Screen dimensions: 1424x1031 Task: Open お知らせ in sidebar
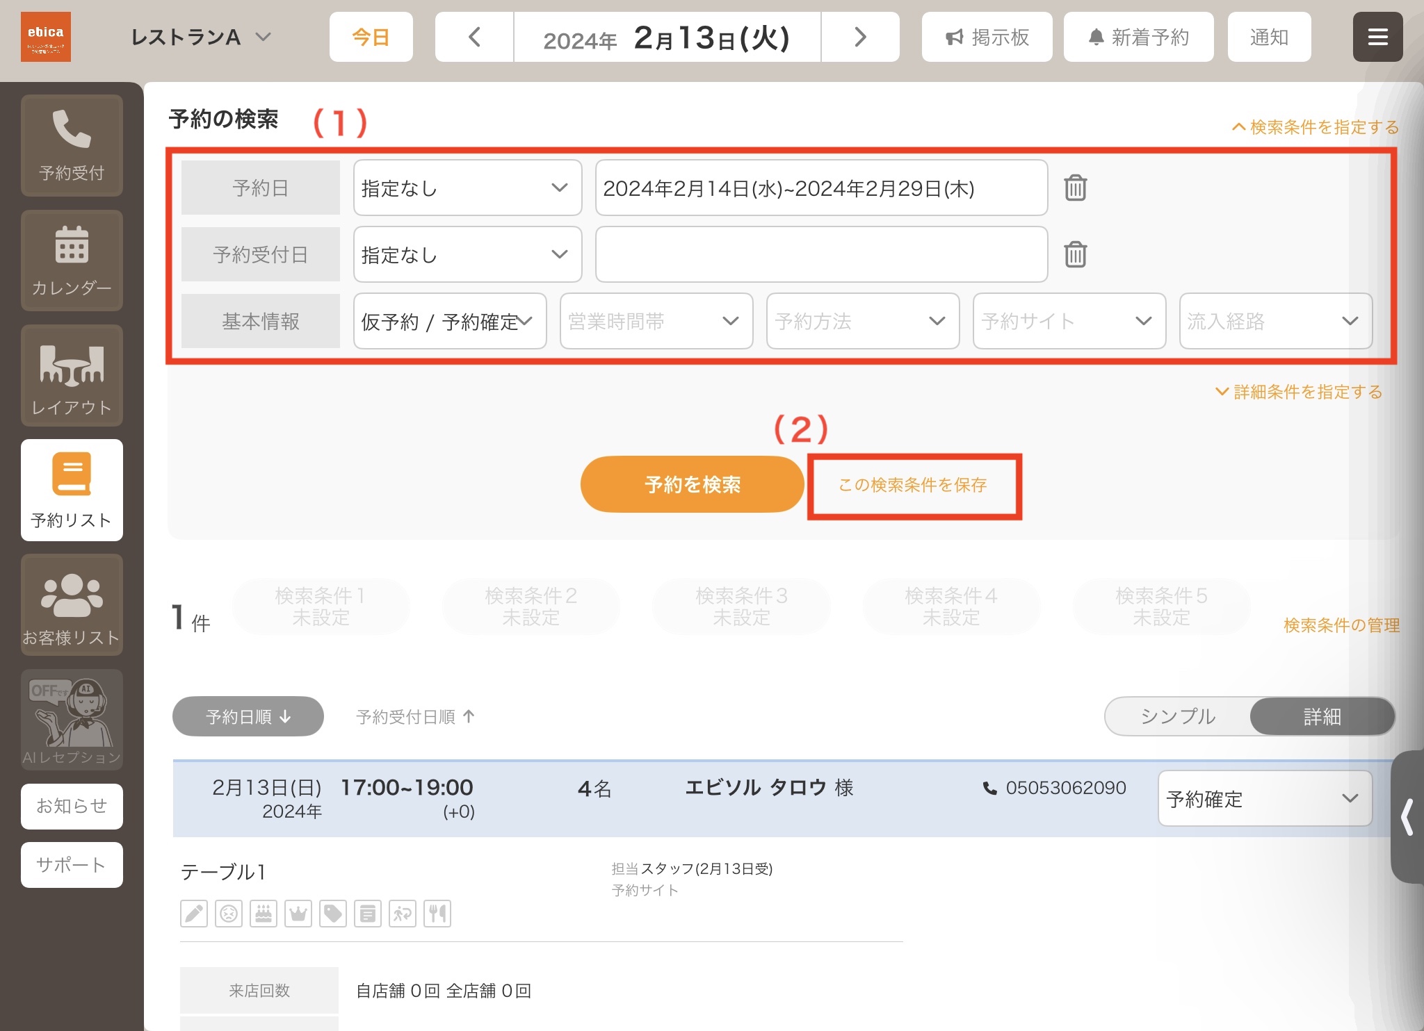tap(72, 806)
